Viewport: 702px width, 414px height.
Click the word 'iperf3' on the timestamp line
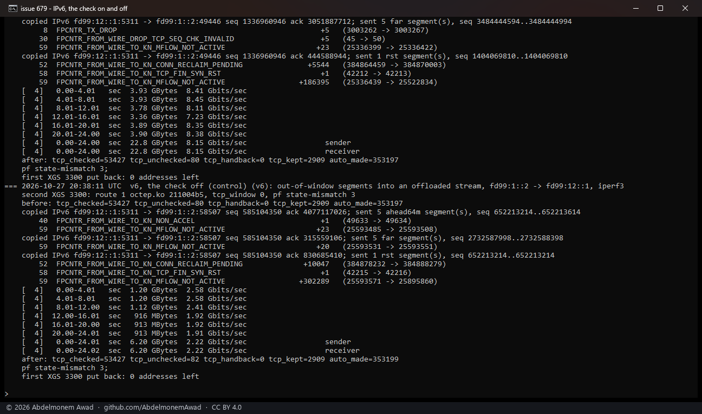pos(611,186)
